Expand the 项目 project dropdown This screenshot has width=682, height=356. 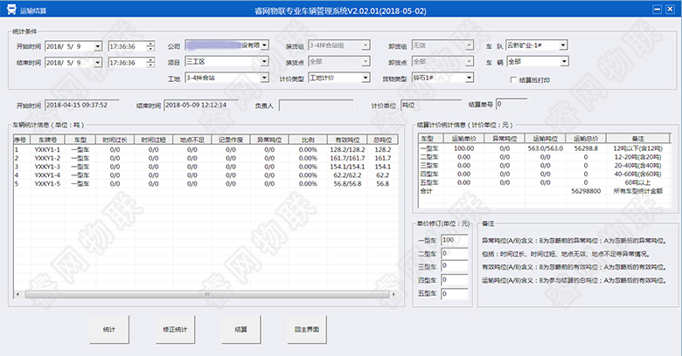[263, 62]
